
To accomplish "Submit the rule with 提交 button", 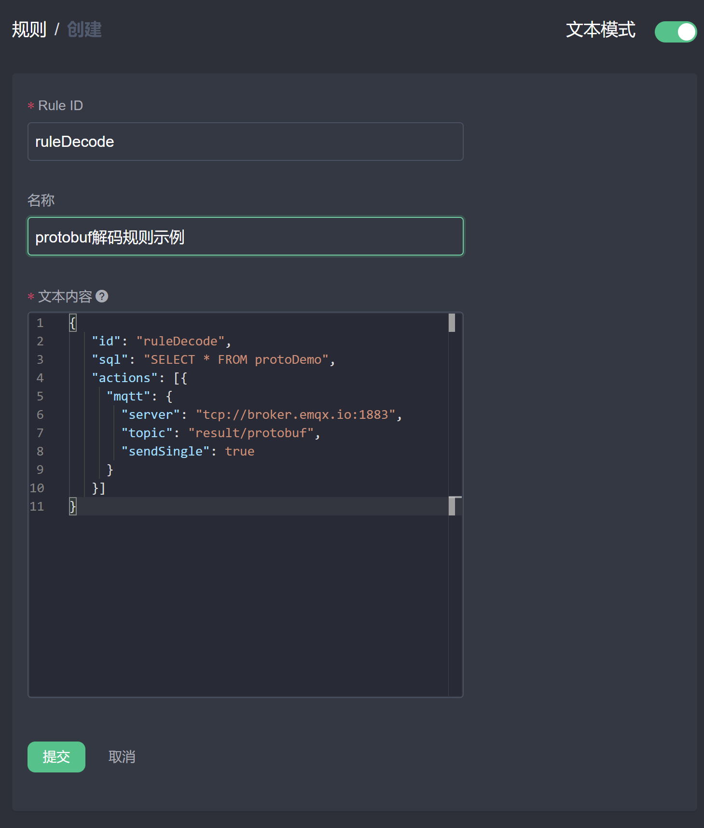I will click(56, 757).
